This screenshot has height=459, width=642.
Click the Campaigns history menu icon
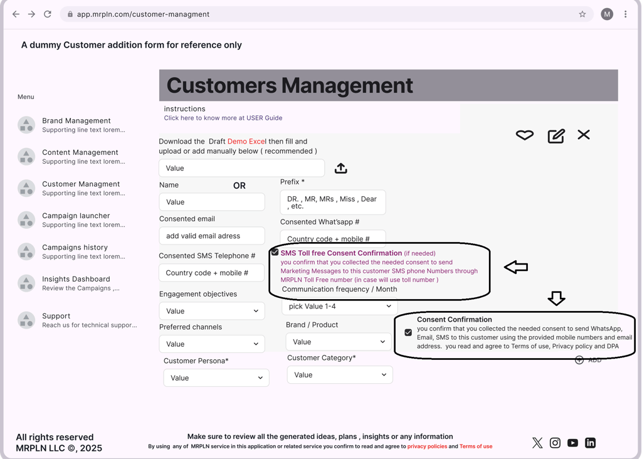[x=26, y=251]
